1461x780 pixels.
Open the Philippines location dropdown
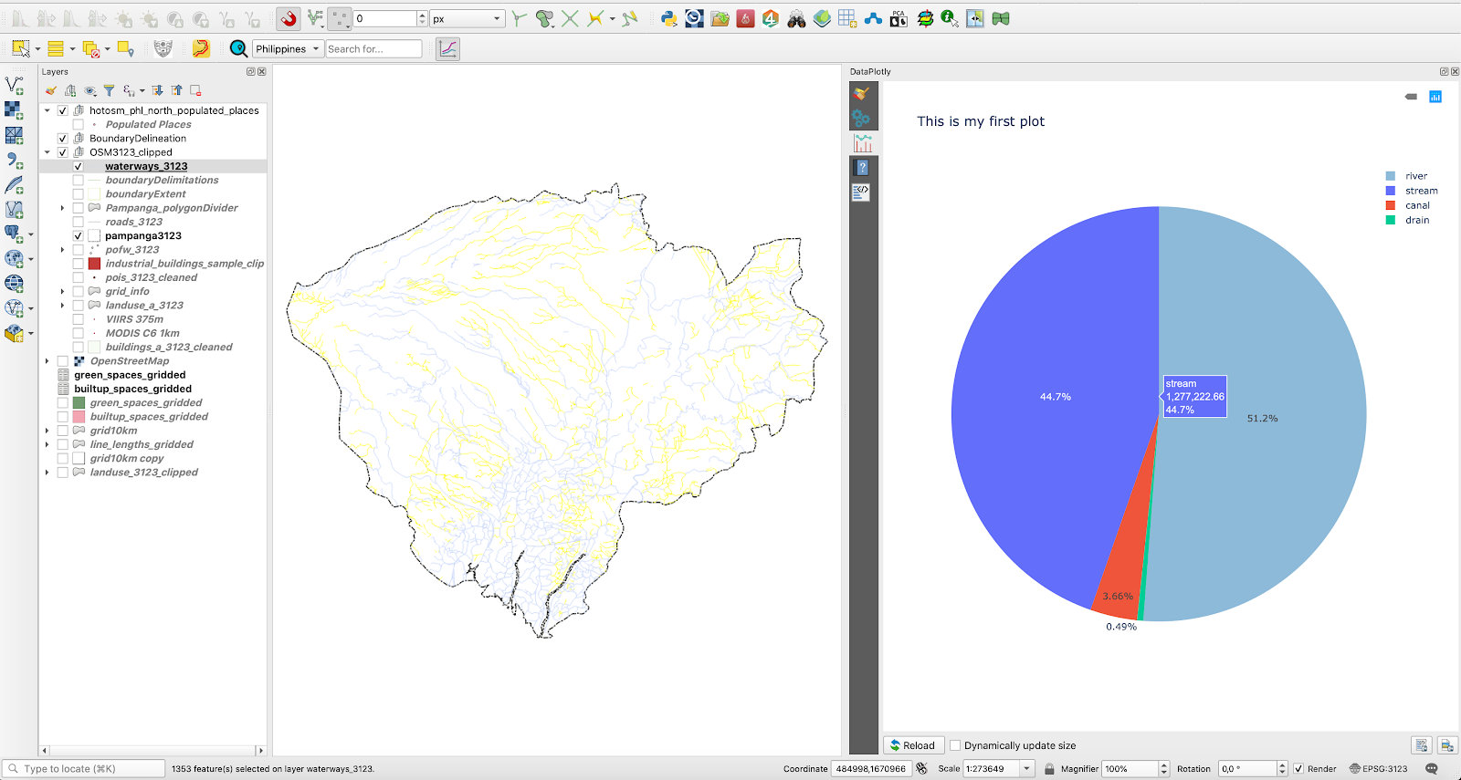(288, 49)
